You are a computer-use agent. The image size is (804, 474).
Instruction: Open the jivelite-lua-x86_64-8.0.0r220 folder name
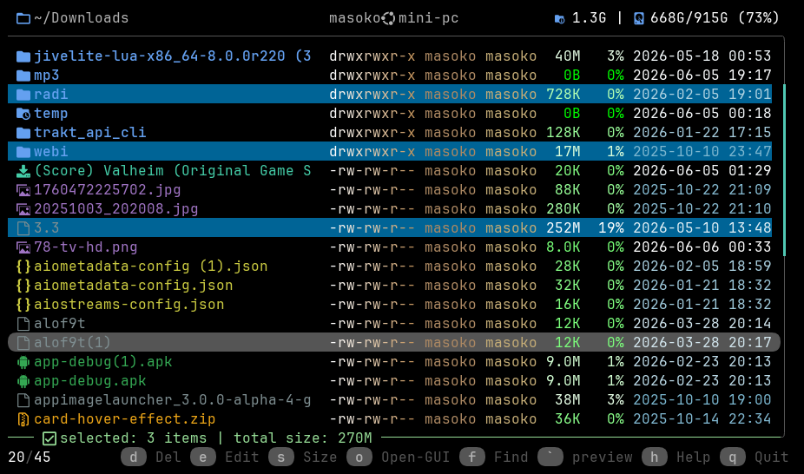(172, 56)
